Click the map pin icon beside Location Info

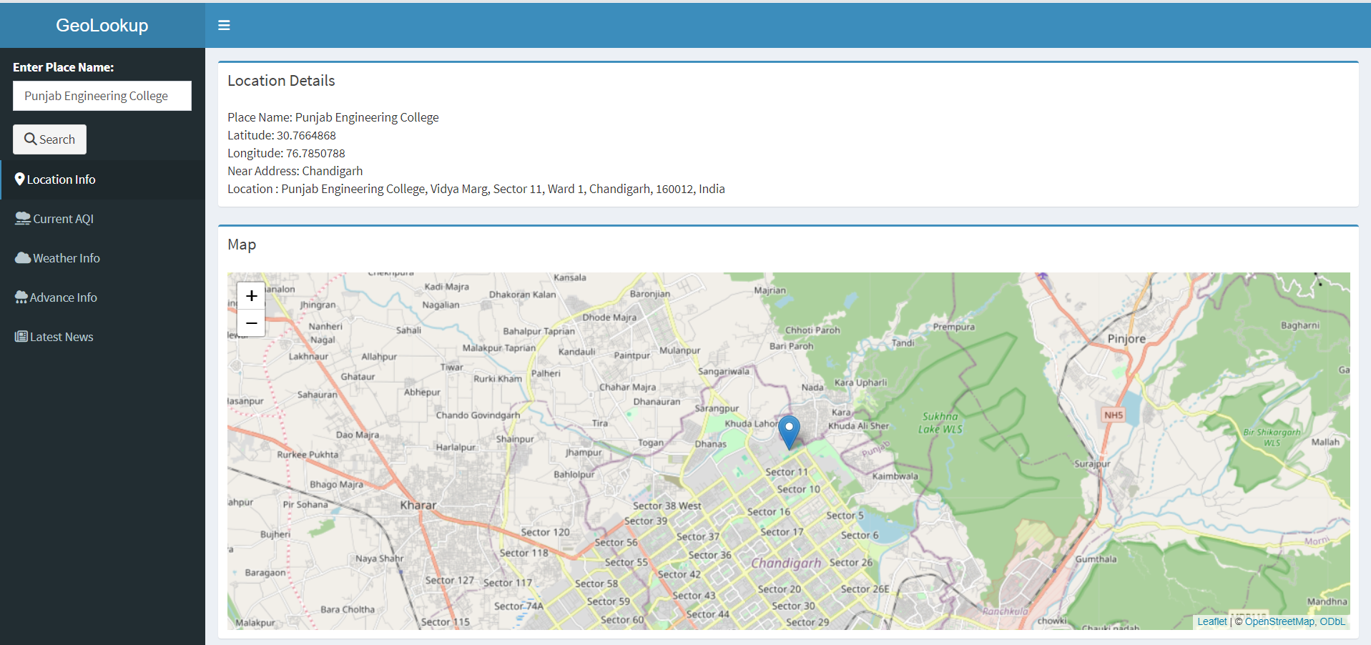click(20, 179)
